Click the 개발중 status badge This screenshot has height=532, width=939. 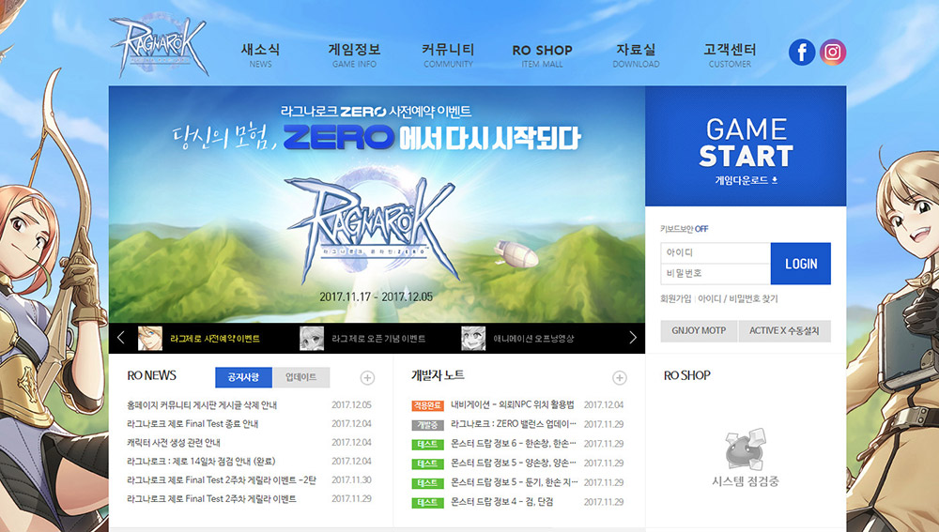[427, 425]
